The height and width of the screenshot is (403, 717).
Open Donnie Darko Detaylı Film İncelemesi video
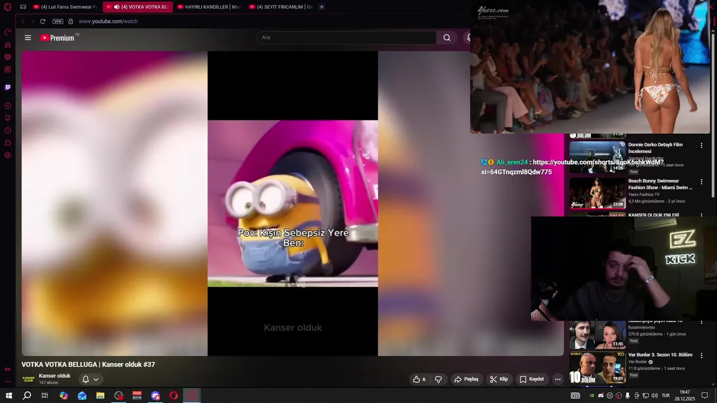coord(655,148)
